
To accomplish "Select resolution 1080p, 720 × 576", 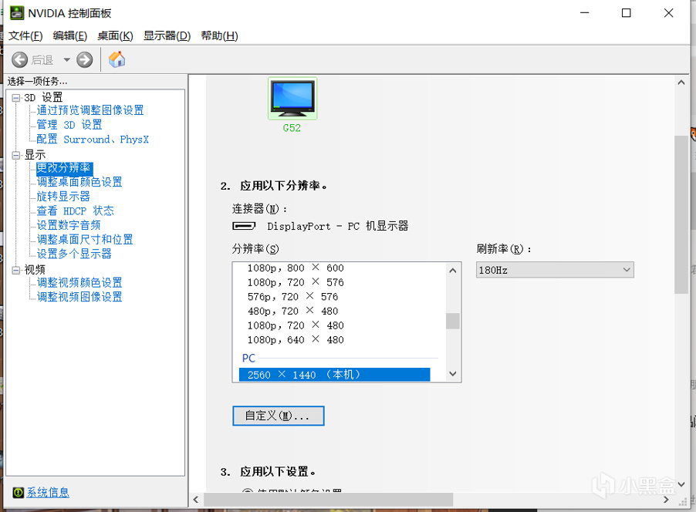I will [296, 282].
